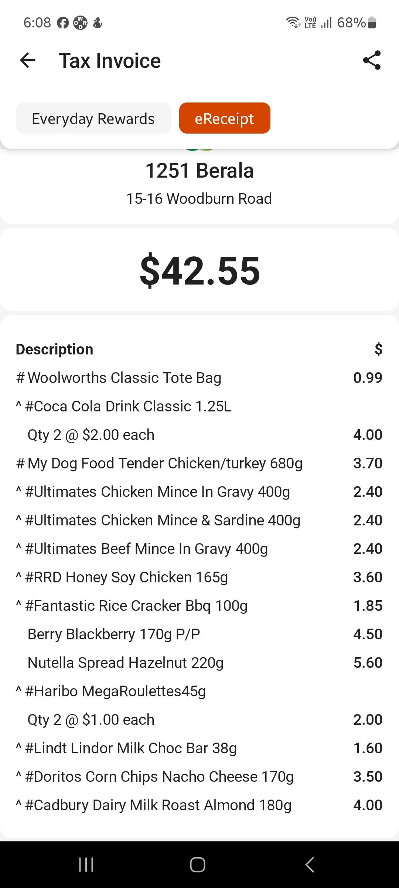
Task: Tap the Words game notification icon
Action: click(x=80, y=23)
